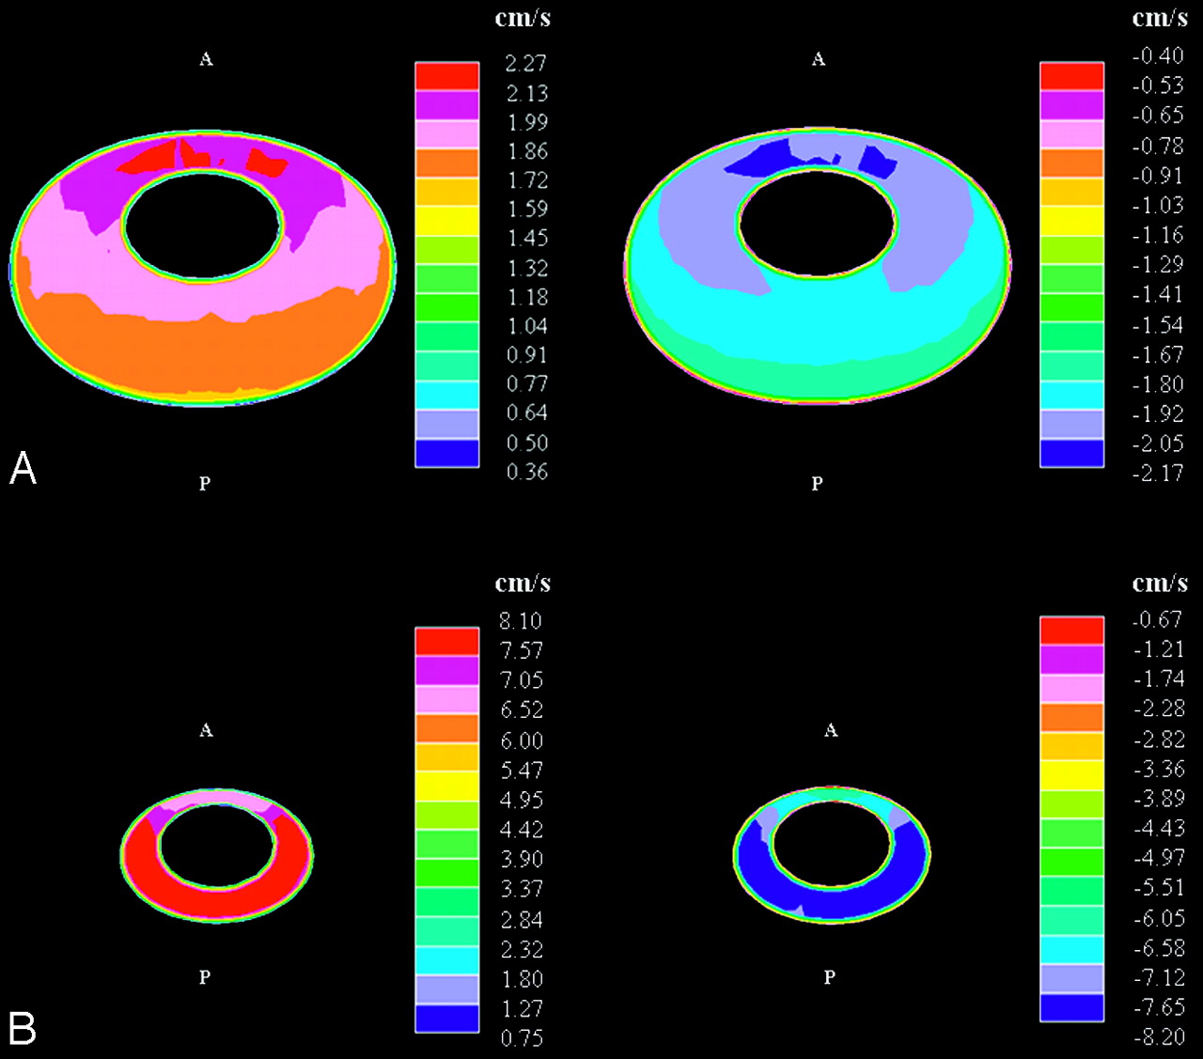1203x1059 pixels.
Task: Select the 4.42 scale label
Action: [x=522, y=830]
